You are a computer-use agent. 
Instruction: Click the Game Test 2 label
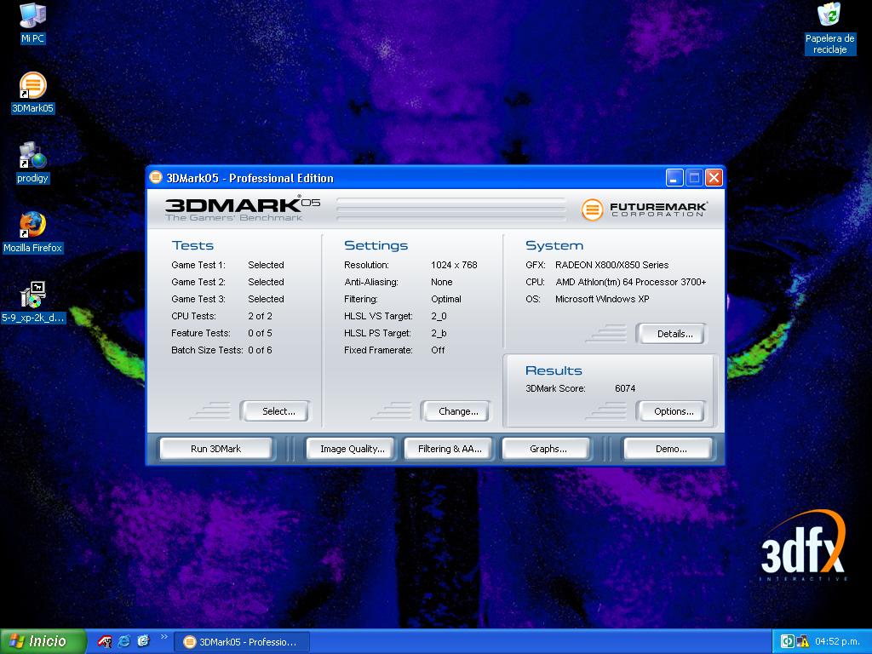click(x=198, y=282)
